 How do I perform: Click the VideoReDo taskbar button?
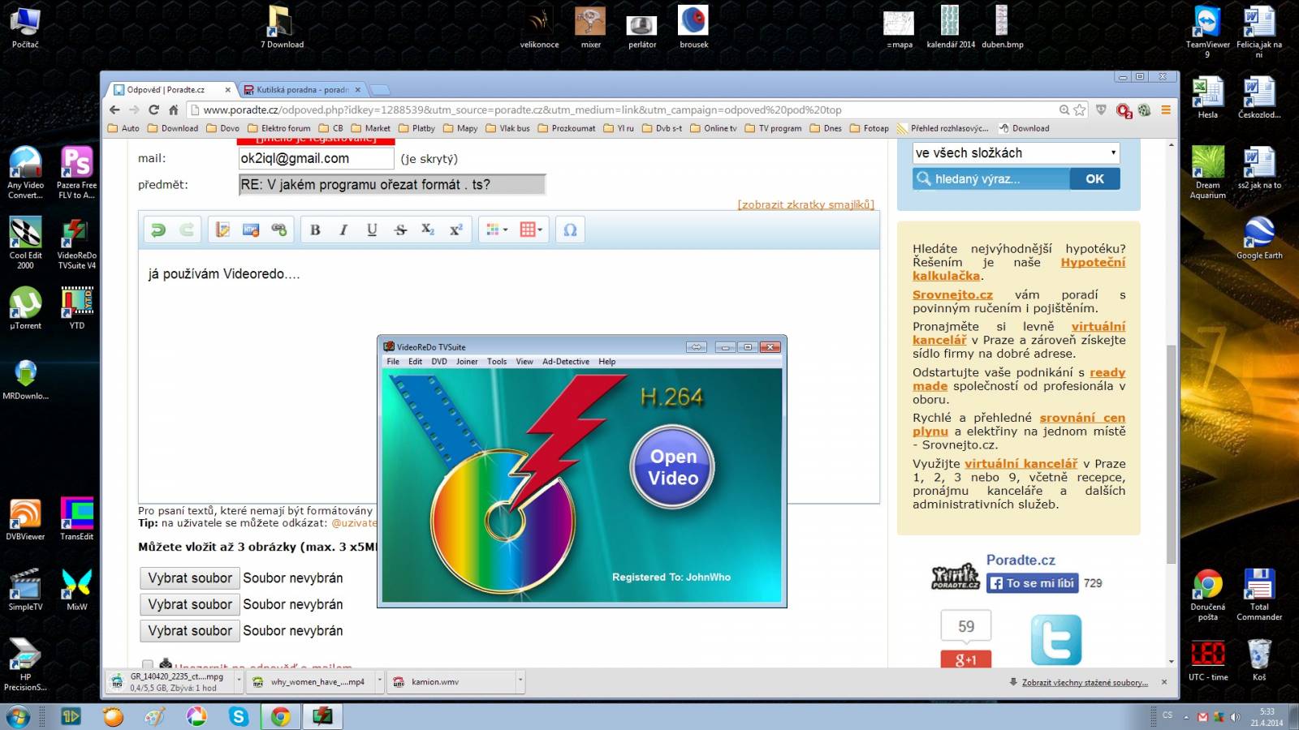coord(322,716)
